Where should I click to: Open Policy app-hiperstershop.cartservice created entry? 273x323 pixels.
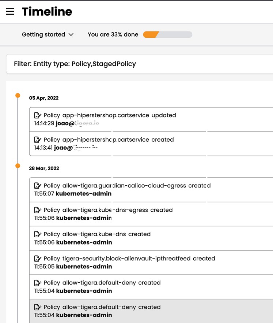(151, 144)
